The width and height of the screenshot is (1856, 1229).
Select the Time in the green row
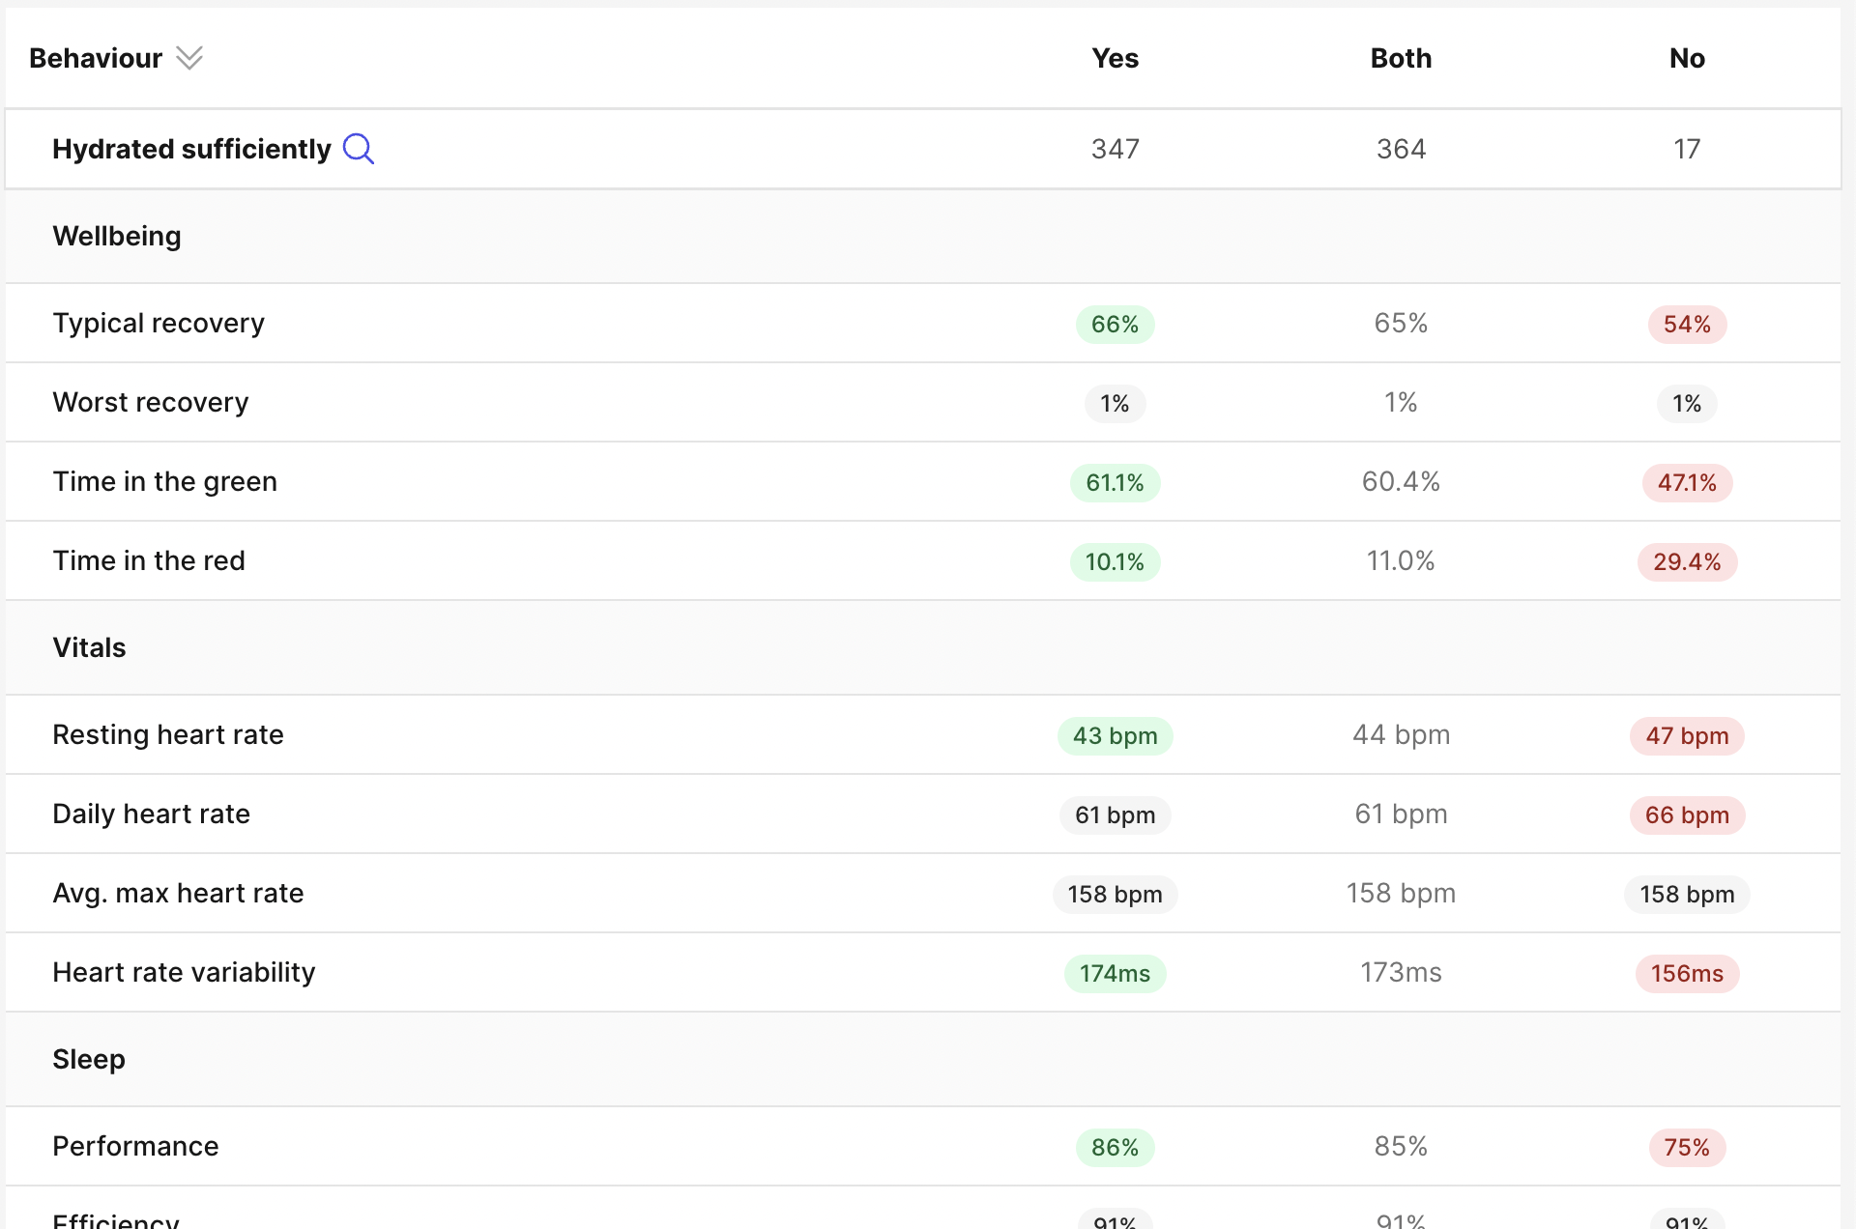tap(923, 481)
